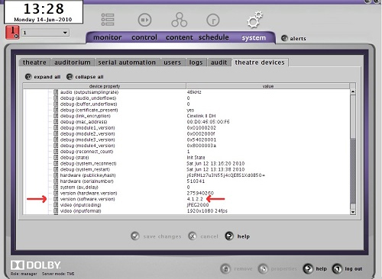Image resolution: width=382 pixels, height=279 pixels.
Task: Click the cancel X icon
Action: tap(193, 236)
